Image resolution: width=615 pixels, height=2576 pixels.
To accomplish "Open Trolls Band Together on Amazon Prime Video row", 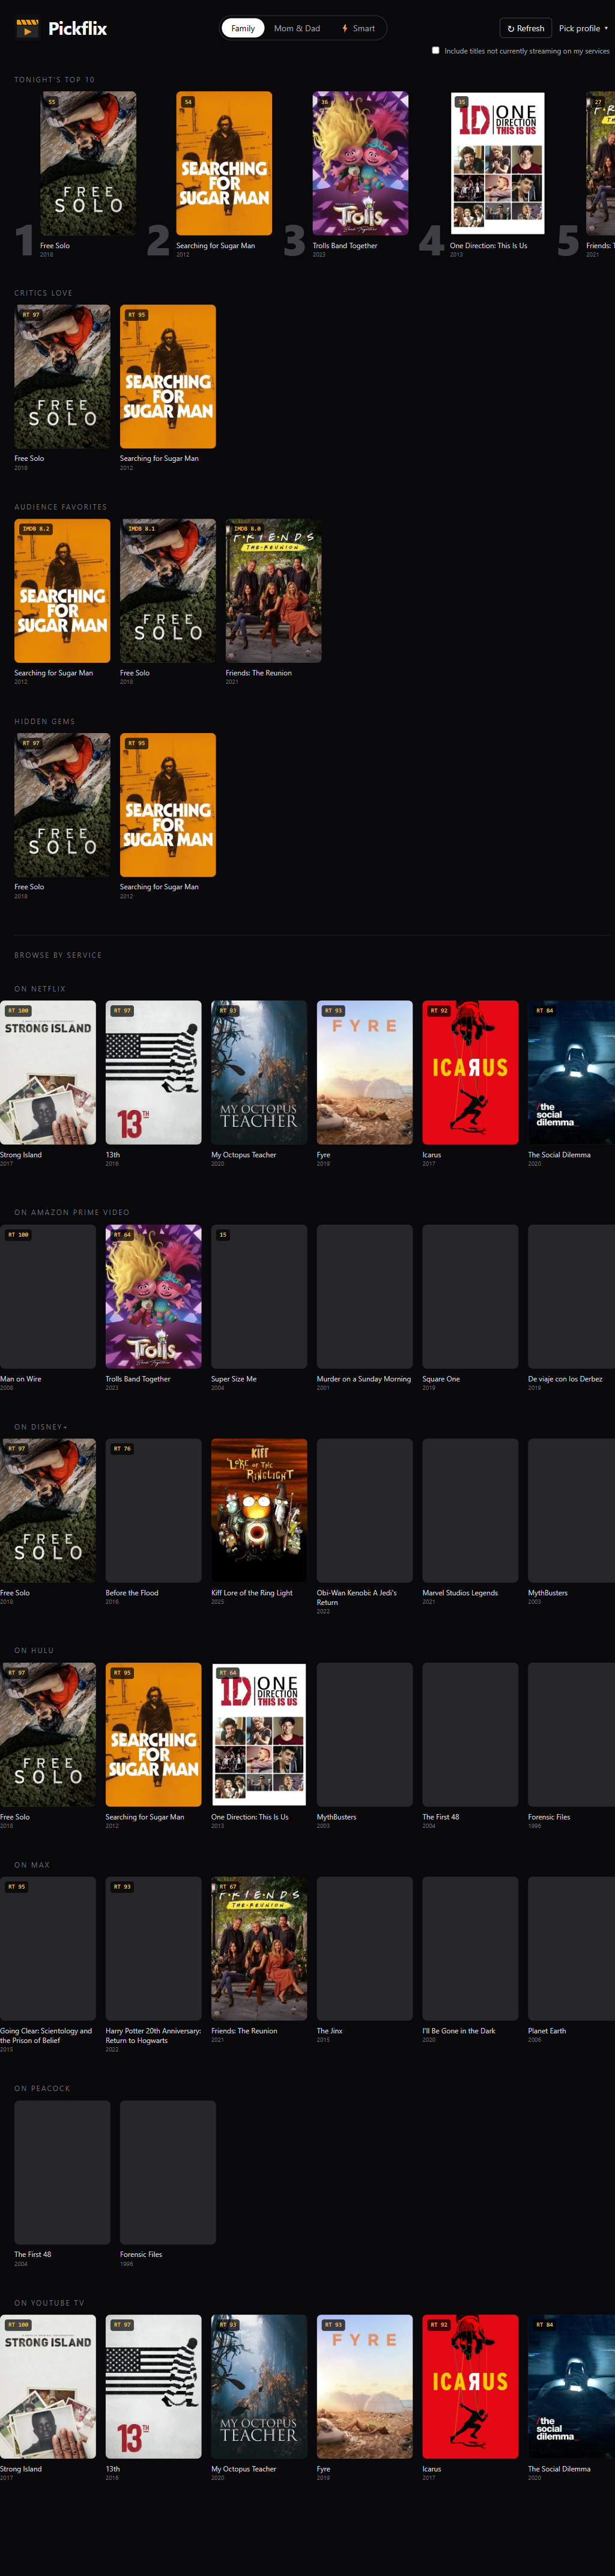I will (154, 1297).
